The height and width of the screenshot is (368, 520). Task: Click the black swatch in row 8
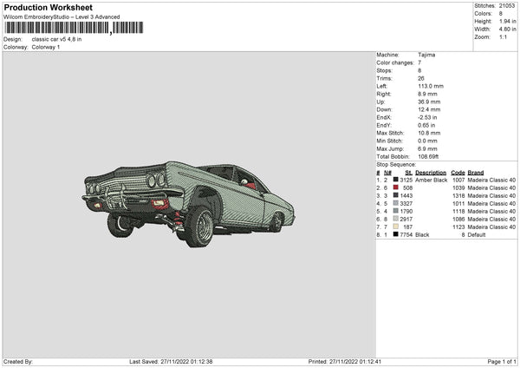[396, 235]
